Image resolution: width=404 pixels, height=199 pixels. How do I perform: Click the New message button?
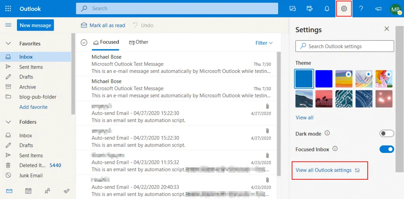pos(36,25)
